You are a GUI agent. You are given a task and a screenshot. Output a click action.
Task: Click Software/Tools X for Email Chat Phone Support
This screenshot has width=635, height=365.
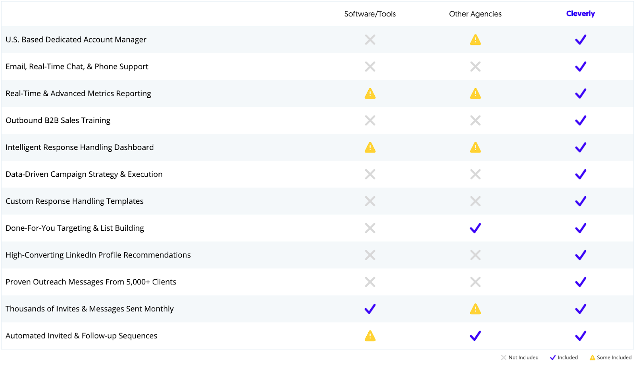[370, 67]
